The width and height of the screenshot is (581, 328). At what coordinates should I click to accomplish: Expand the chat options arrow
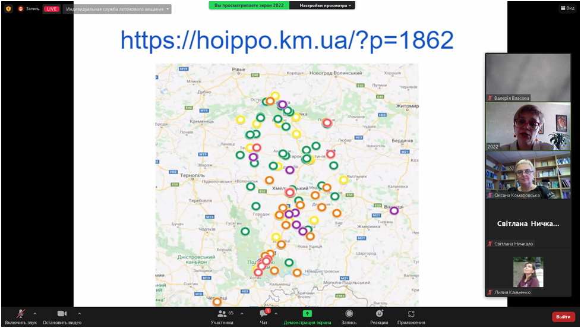click(276, 314)
